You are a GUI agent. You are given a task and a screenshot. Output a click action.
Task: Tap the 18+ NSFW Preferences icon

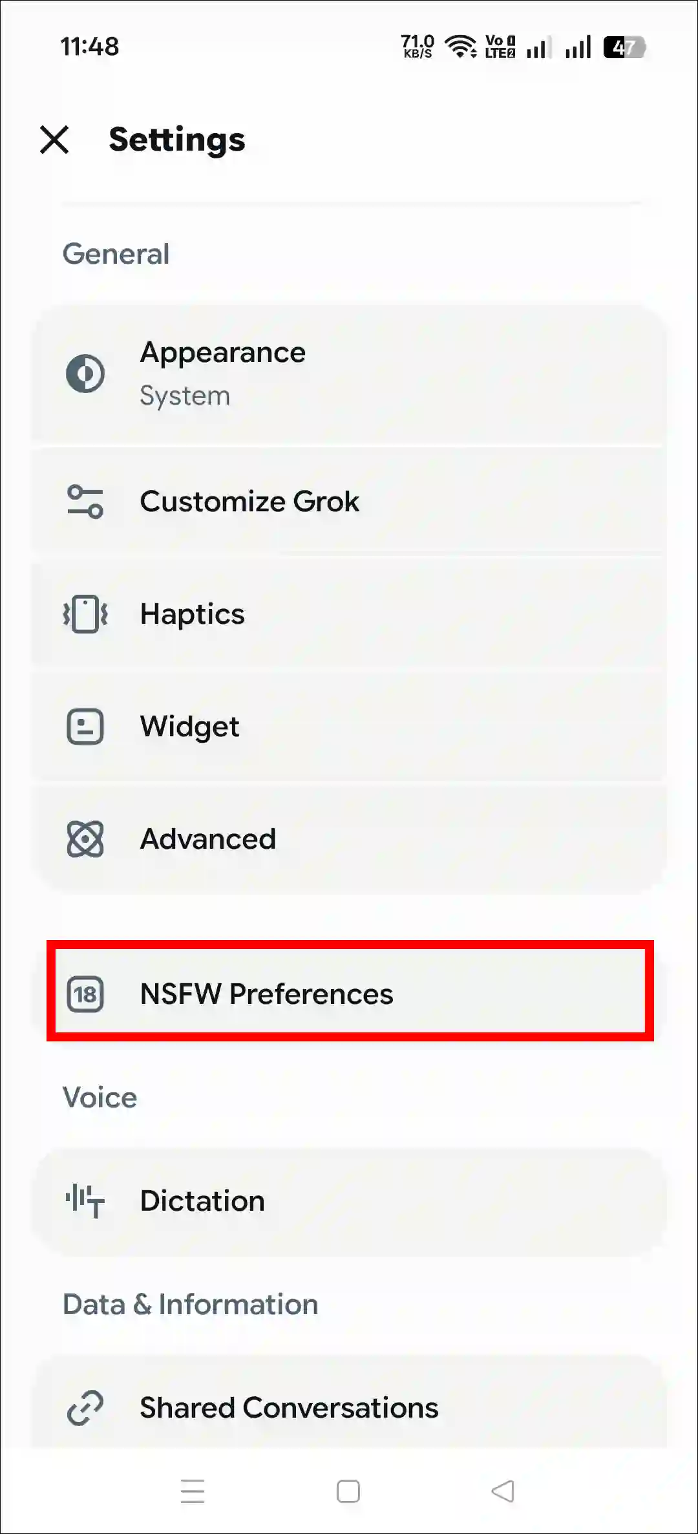coord(85,994)
